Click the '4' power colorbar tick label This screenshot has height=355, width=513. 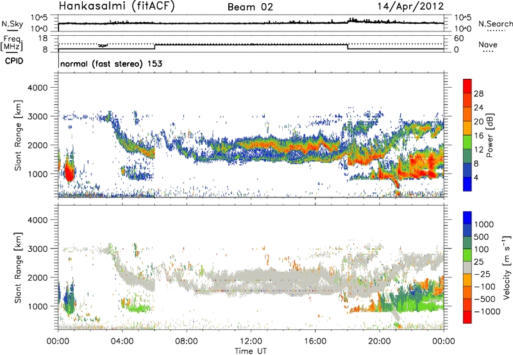[x=476, y=177]
